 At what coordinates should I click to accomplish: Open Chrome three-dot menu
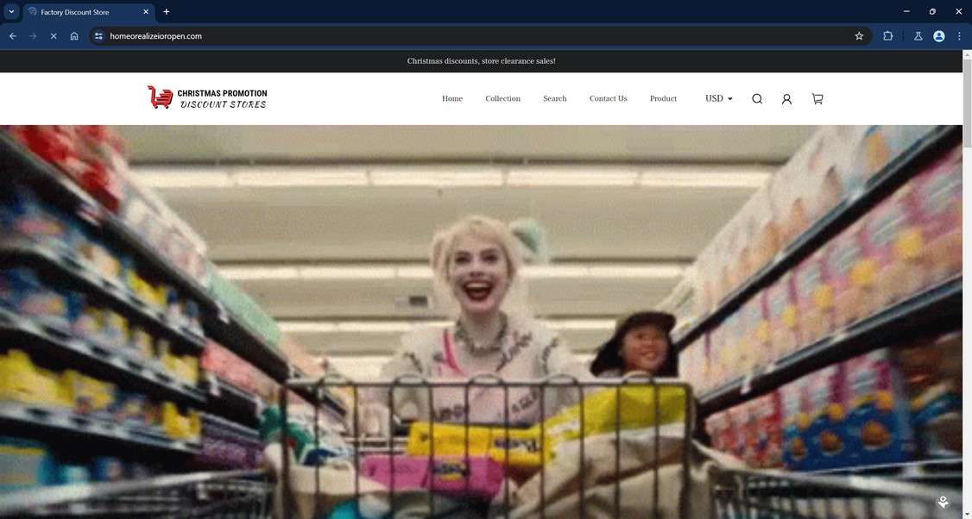(959, 36)
